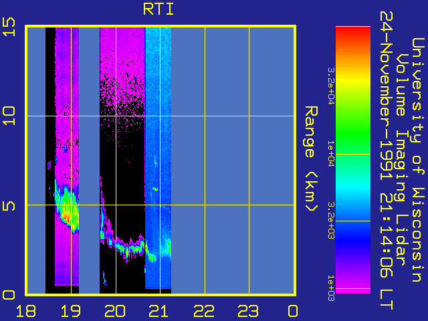Click the hour 23 time axis label
This screenshot has height=321, width=428.
coord(248,311)
